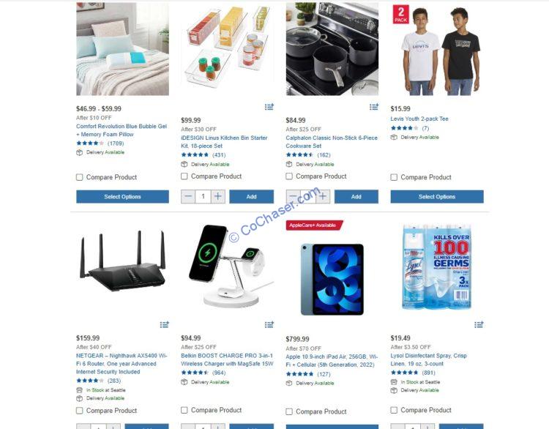Image resolution: width=549 pixels, height=429 pixels.
Task: Open Belkin BOOST CHARGE PRO product link
Action: [x=227, y=359]
